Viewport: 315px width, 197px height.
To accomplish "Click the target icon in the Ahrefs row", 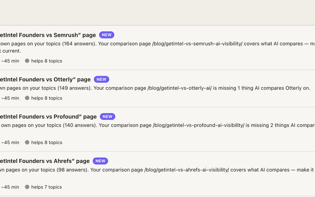I will 27,187.
